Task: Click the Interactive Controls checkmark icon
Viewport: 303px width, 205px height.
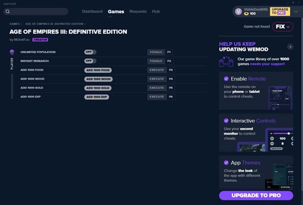Action: click(x=226, y=120)
